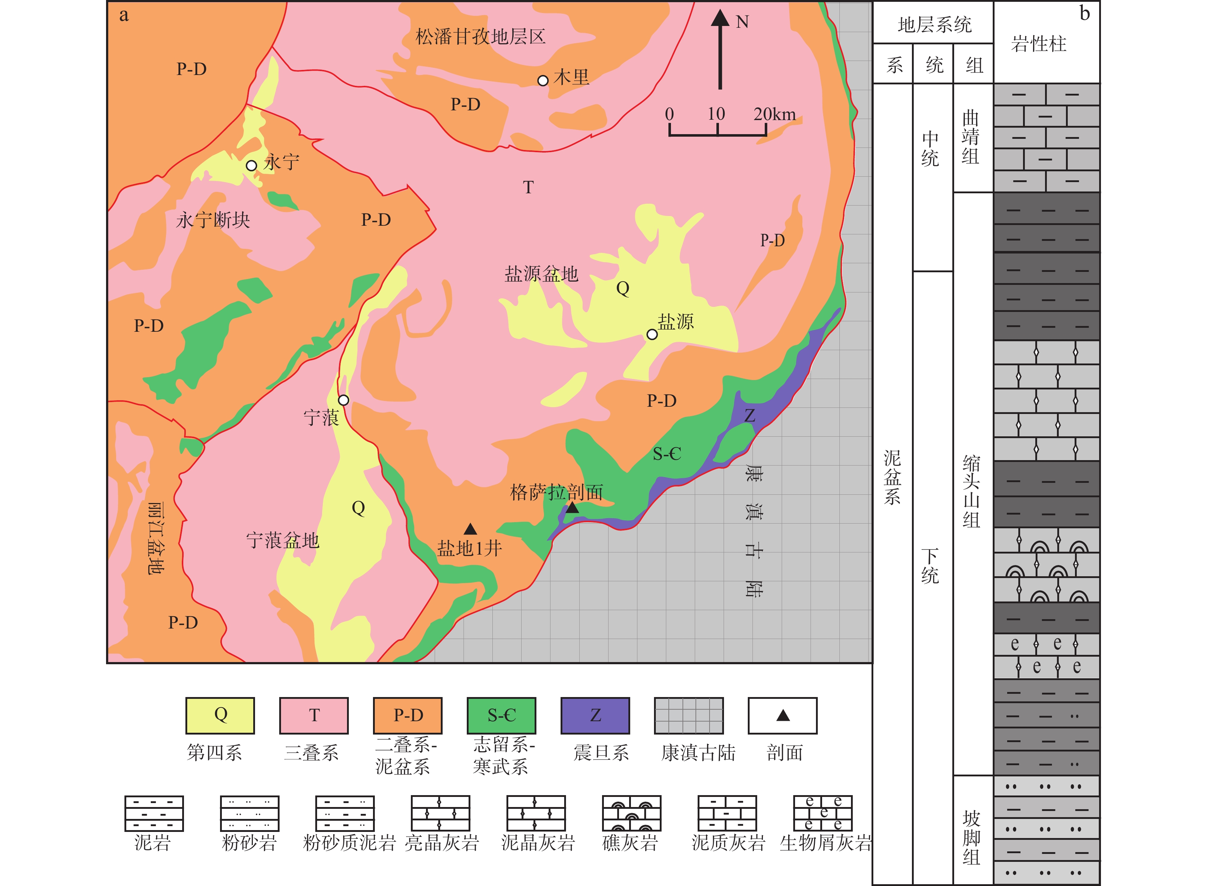This screenshot has width=1207, height=886.
Task: Click the gridded 康滇古陆 legend swatch
Action: 689,715
